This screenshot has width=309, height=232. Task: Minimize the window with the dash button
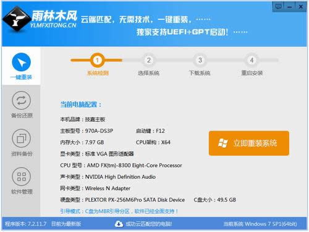pos(290,7)
